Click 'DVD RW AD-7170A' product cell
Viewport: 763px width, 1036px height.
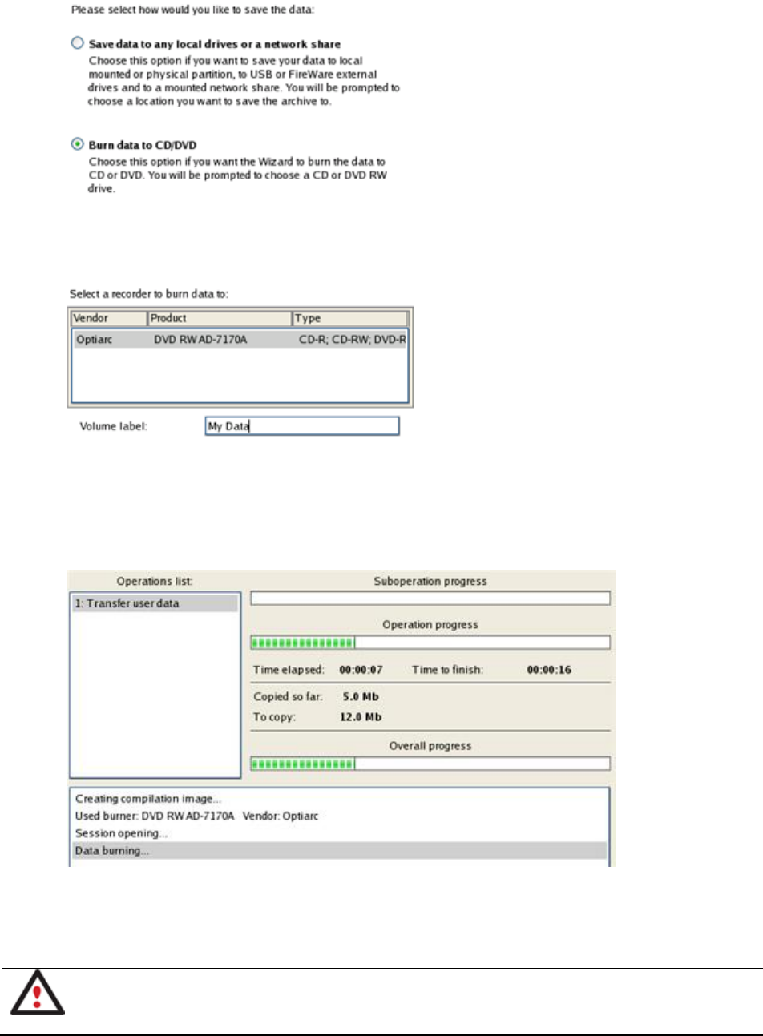200,340
